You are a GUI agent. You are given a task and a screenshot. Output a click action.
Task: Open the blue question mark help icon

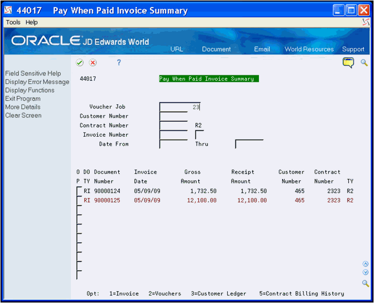coord(119,62)
